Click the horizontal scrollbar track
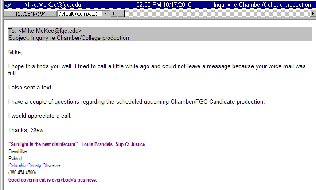This screenshot has width=316, height=190. (213, 14)
